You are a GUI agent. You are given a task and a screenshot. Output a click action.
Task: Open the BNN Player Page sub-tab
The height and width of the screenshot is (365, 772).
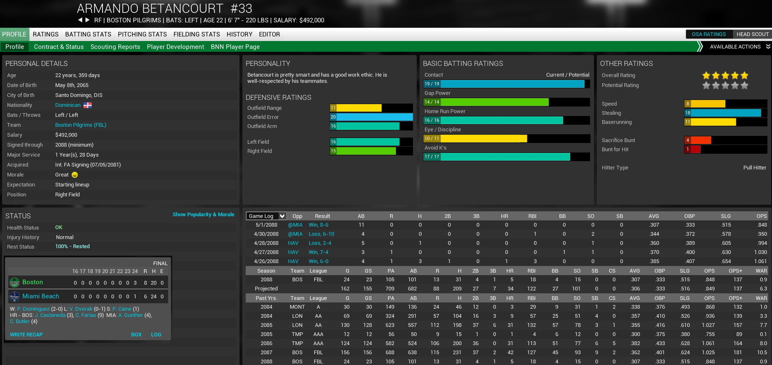(235, 47)
